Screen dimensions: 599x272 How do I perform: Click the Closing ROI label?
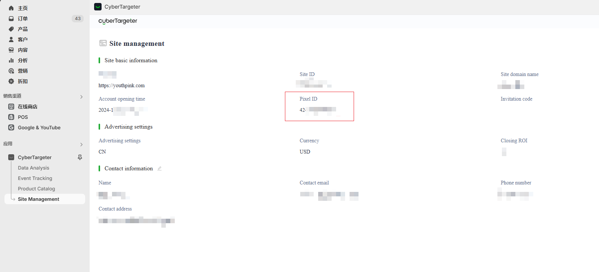[x=514, y=140]
